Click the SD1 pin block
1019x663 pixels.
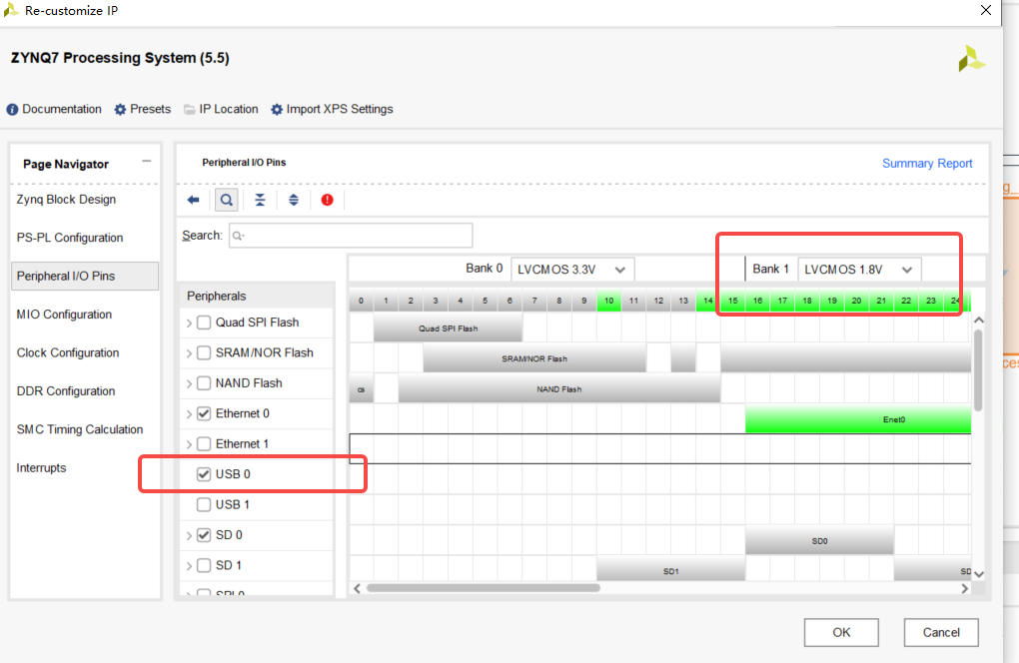670,569
